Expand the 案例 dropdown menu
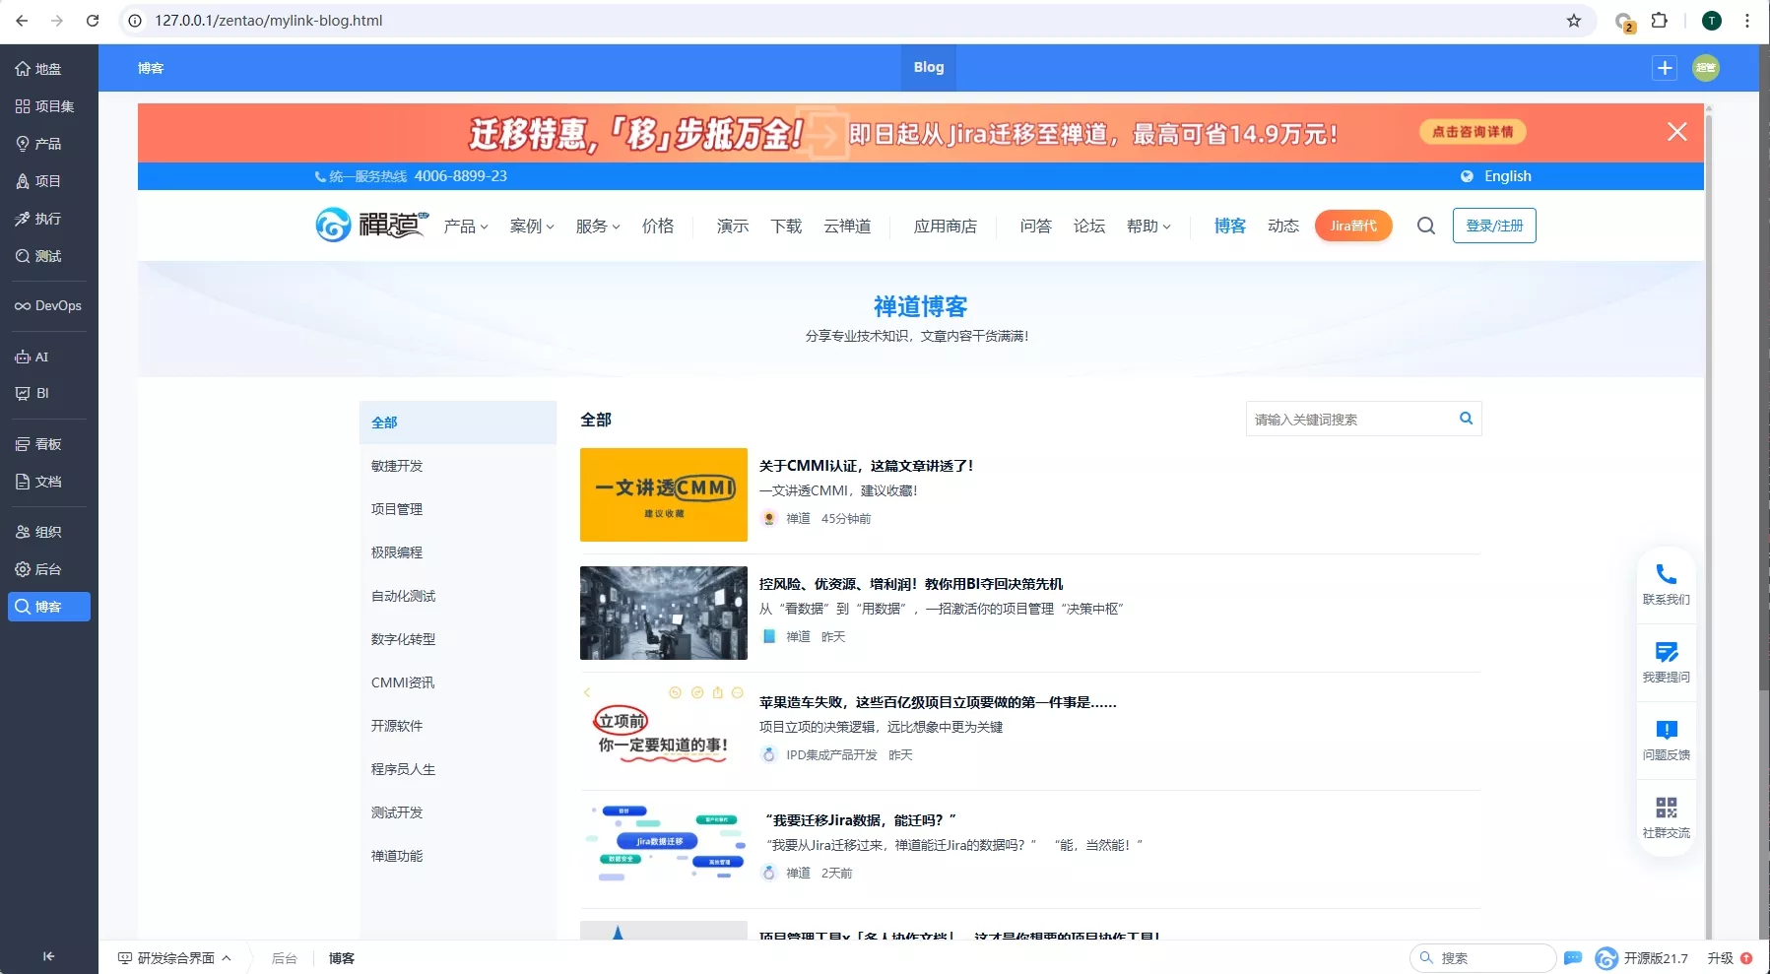Image resolution: width=1770 pixels, height=974 pixels. [x=532, y=227]
